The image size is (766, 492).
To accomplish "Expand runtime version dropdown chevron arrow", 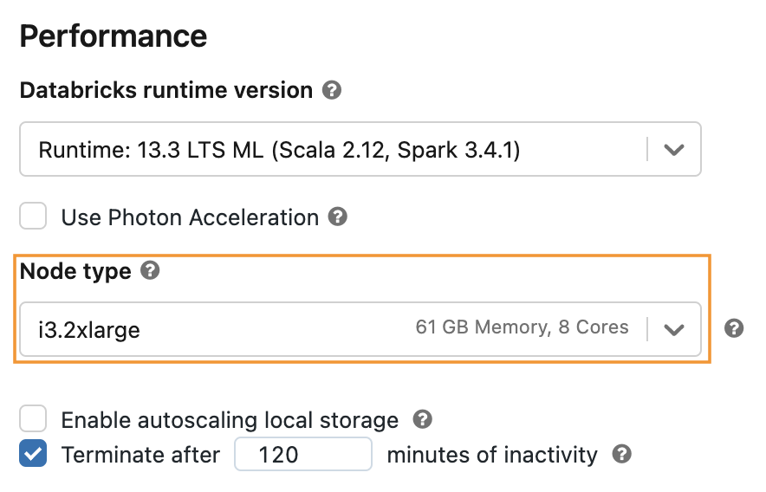I will click(x=674, y=150).
